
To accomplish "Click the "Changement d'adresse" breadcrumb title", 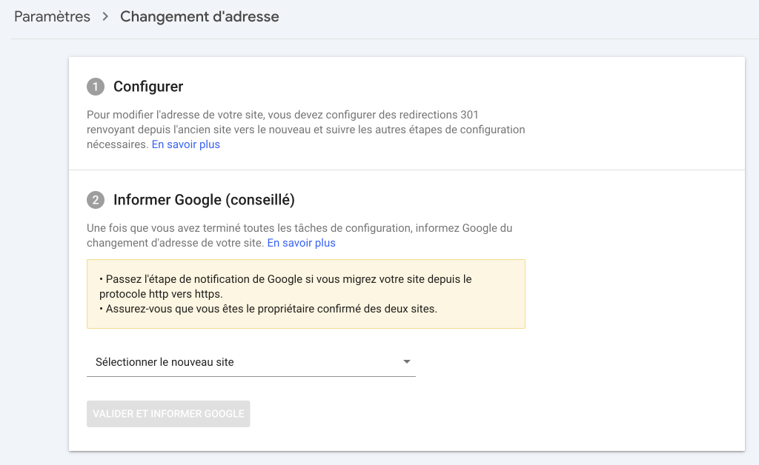I will pos(199,16).
